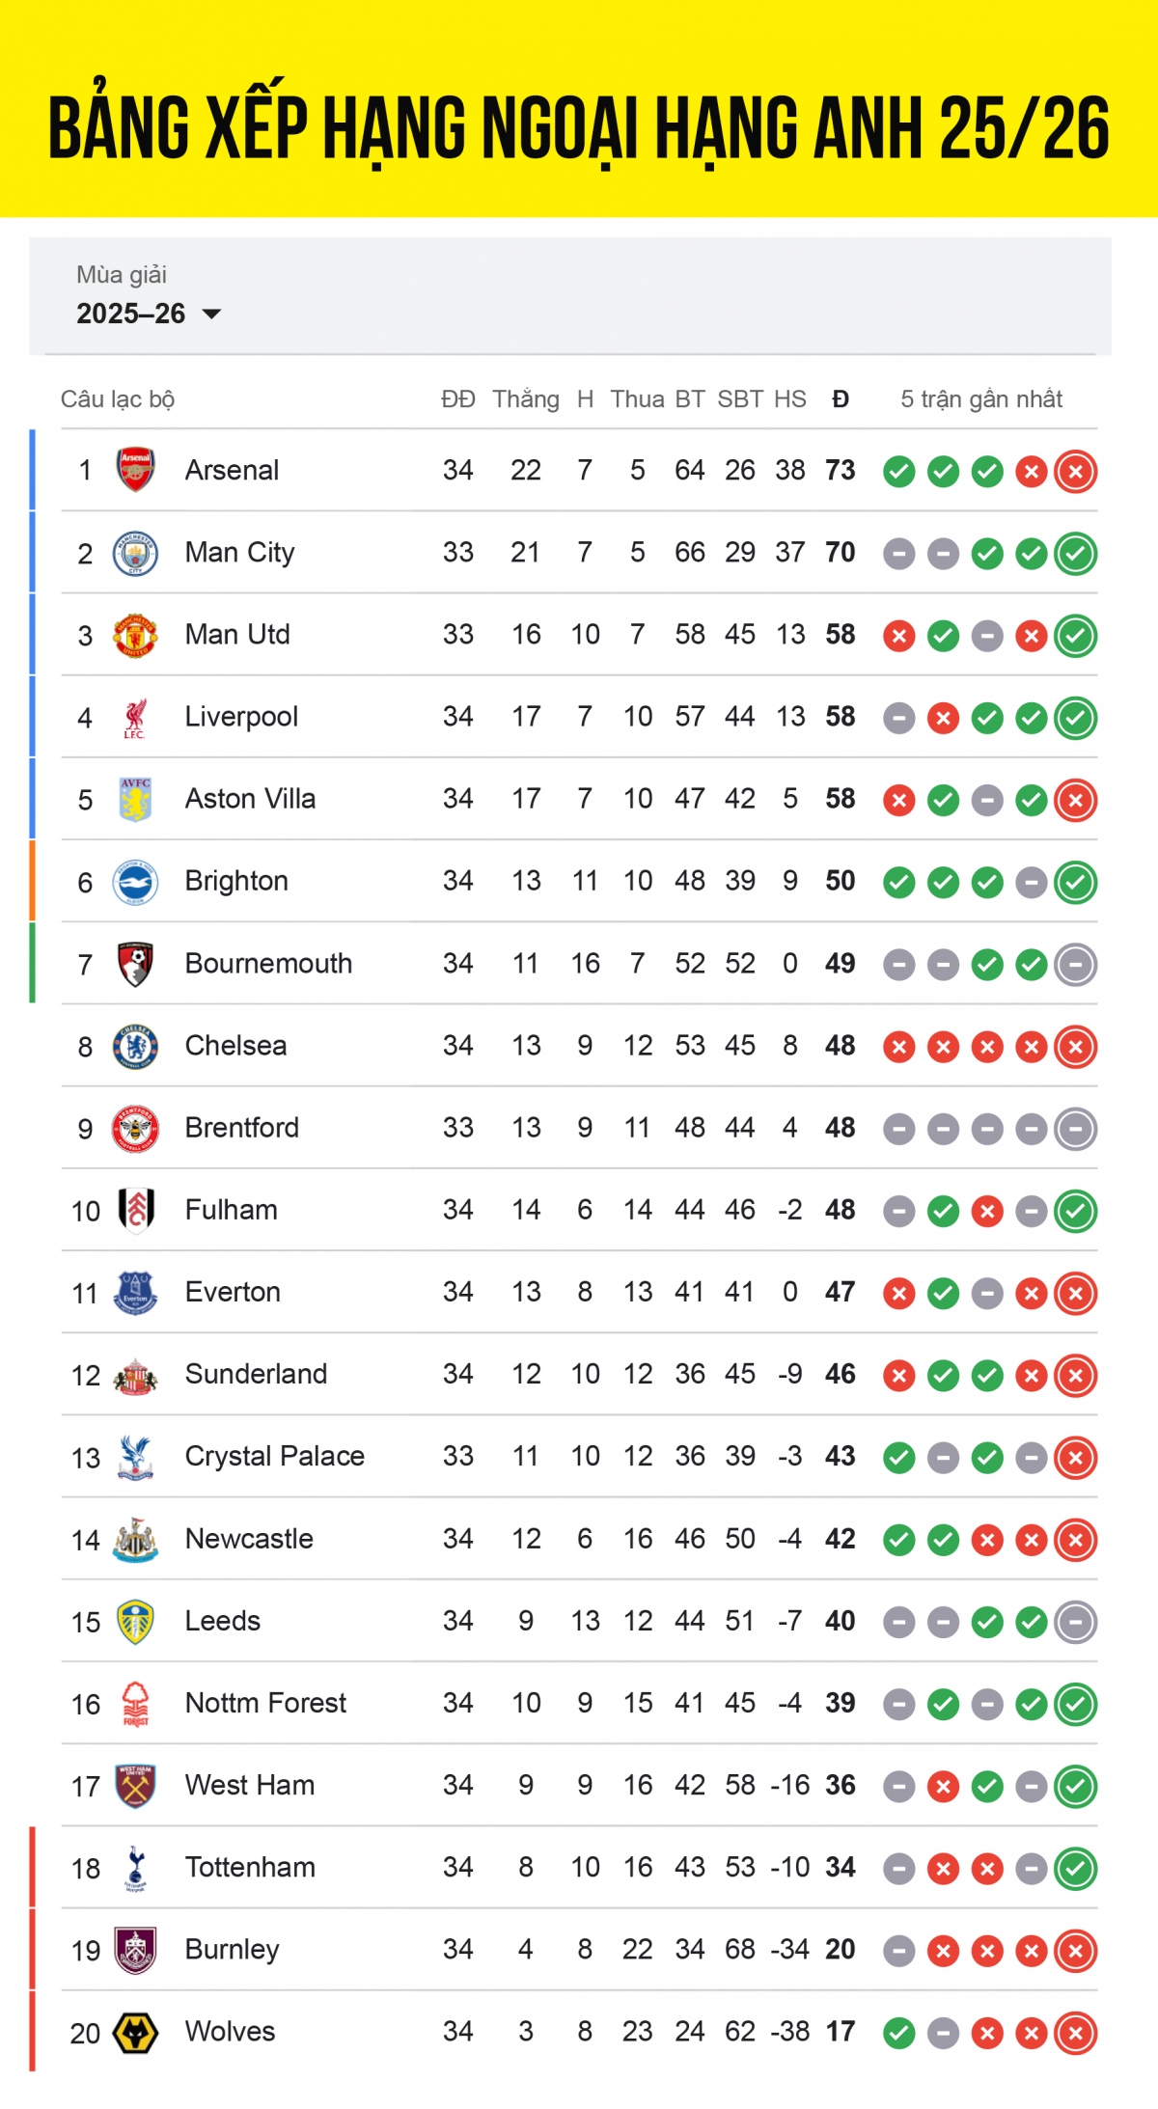Open the Crystal Palace team link
This screenshot has width=1158, height=2109.
[274, 1456]
